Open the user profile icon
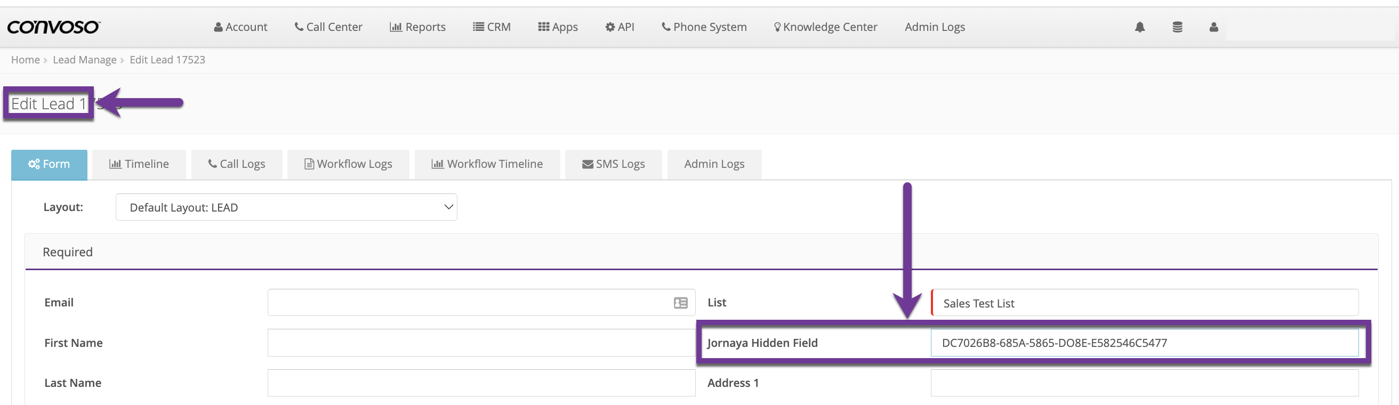 (x=1213, y=27)
